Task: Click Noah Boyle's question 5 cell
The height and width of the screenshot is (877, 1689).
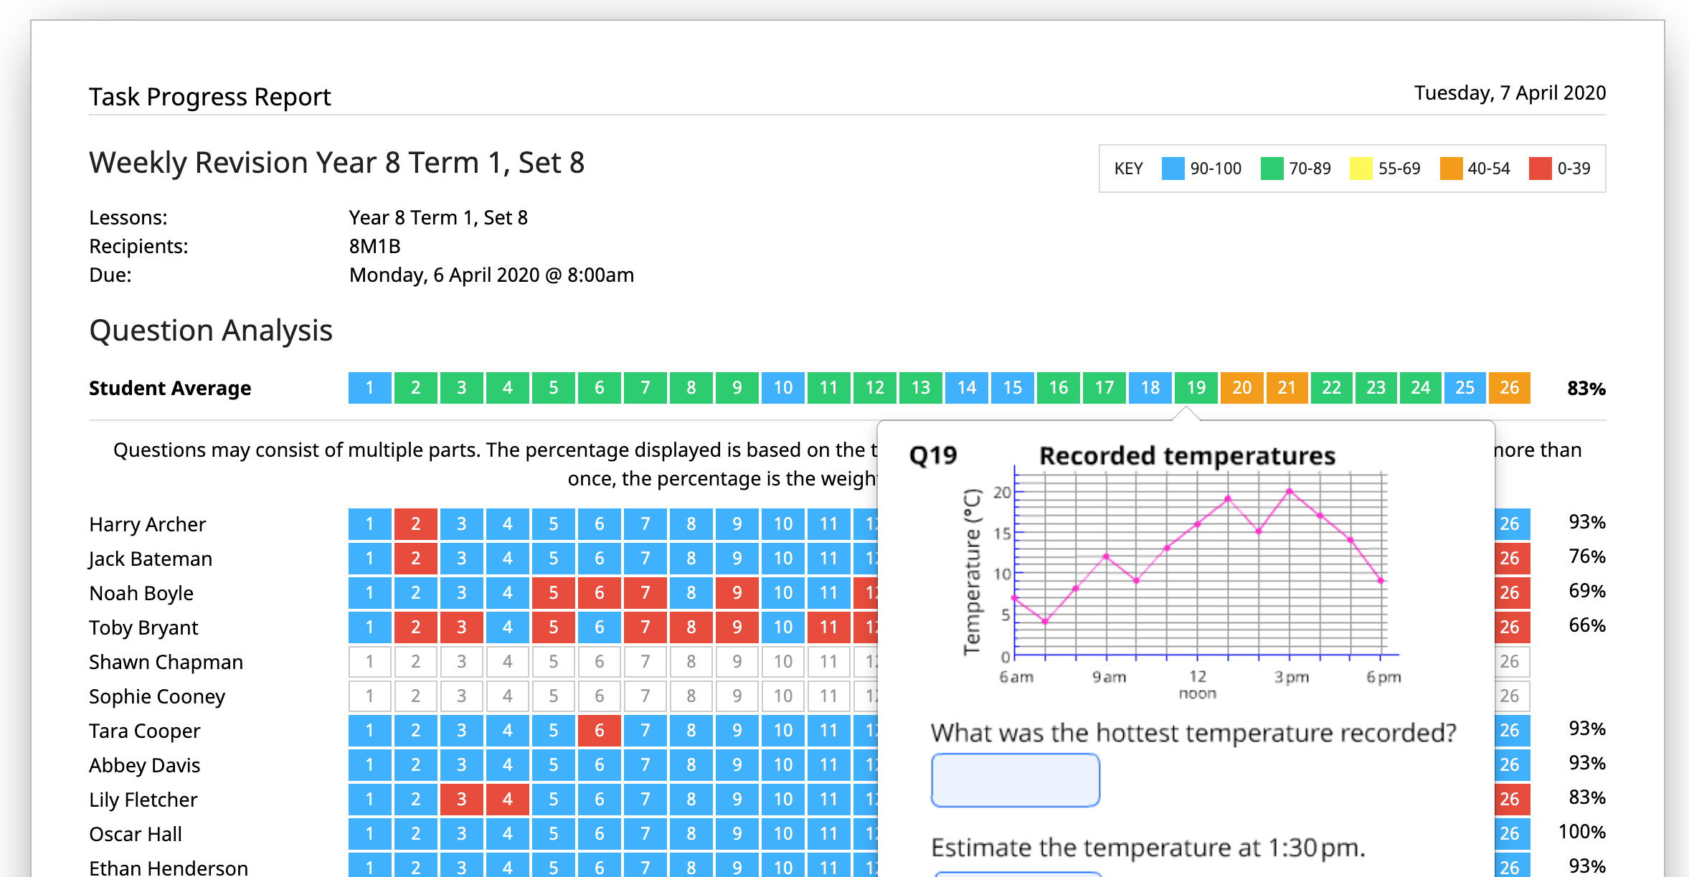Action: (x=553, y=592)
